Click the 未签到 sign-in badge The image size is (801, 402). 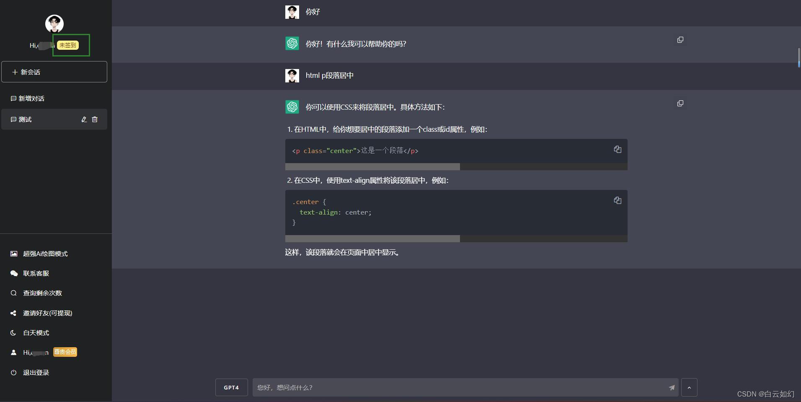pos(67,45)
